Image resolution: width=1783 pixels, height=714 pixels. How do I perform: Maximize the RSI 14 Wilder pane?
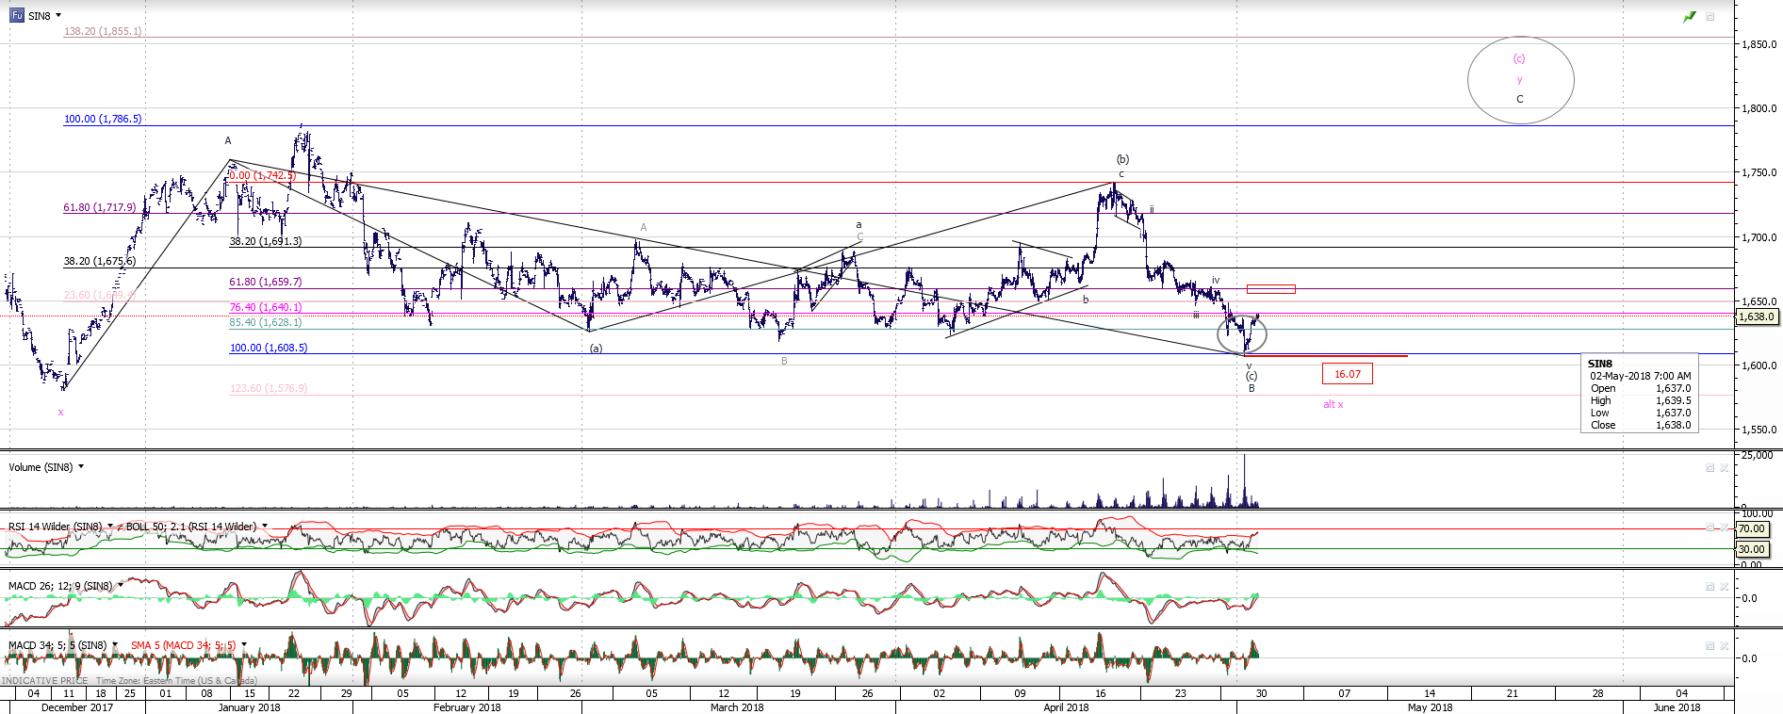[x=1709, y=527]
